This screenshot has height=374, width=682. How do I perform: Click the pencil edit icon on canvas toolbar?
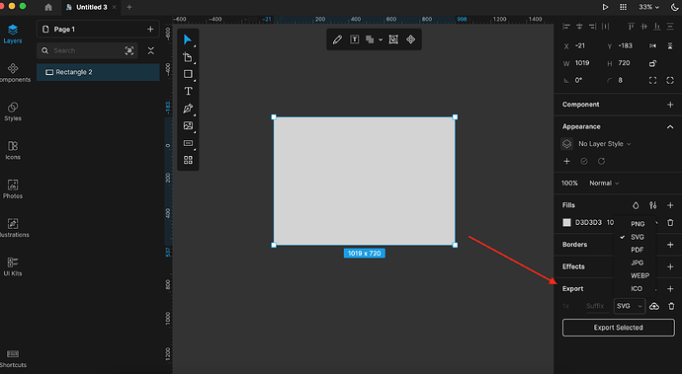[337, 39]
